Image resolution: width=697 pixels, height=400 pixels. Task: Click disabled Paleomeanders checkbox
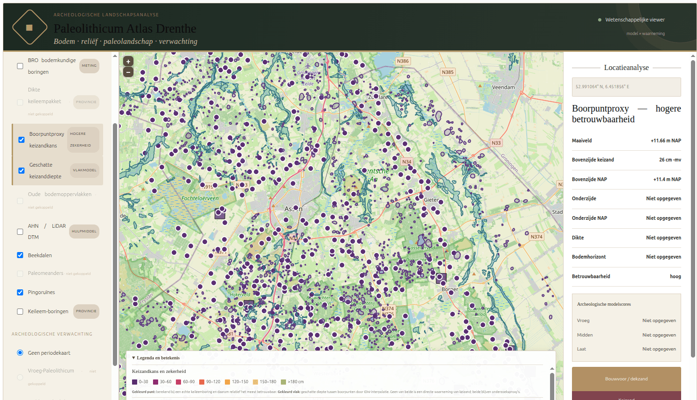coord(20,274)
